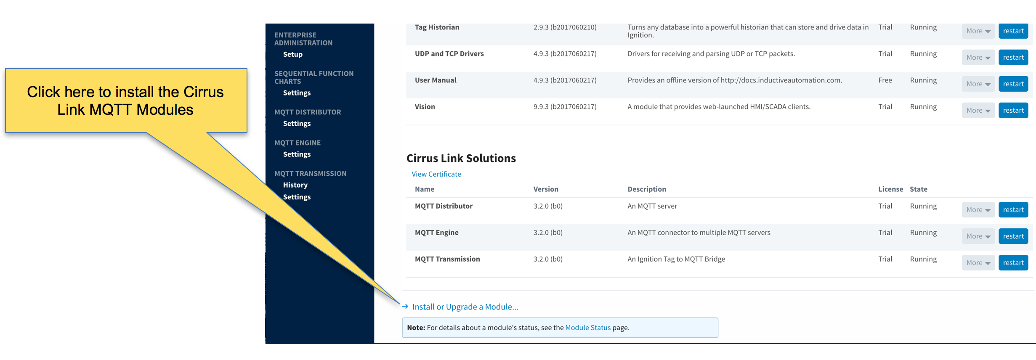This screenshot has height=360, width=1036.
Task: Select MQTT Engine name in module table
Action: point(436,233)
